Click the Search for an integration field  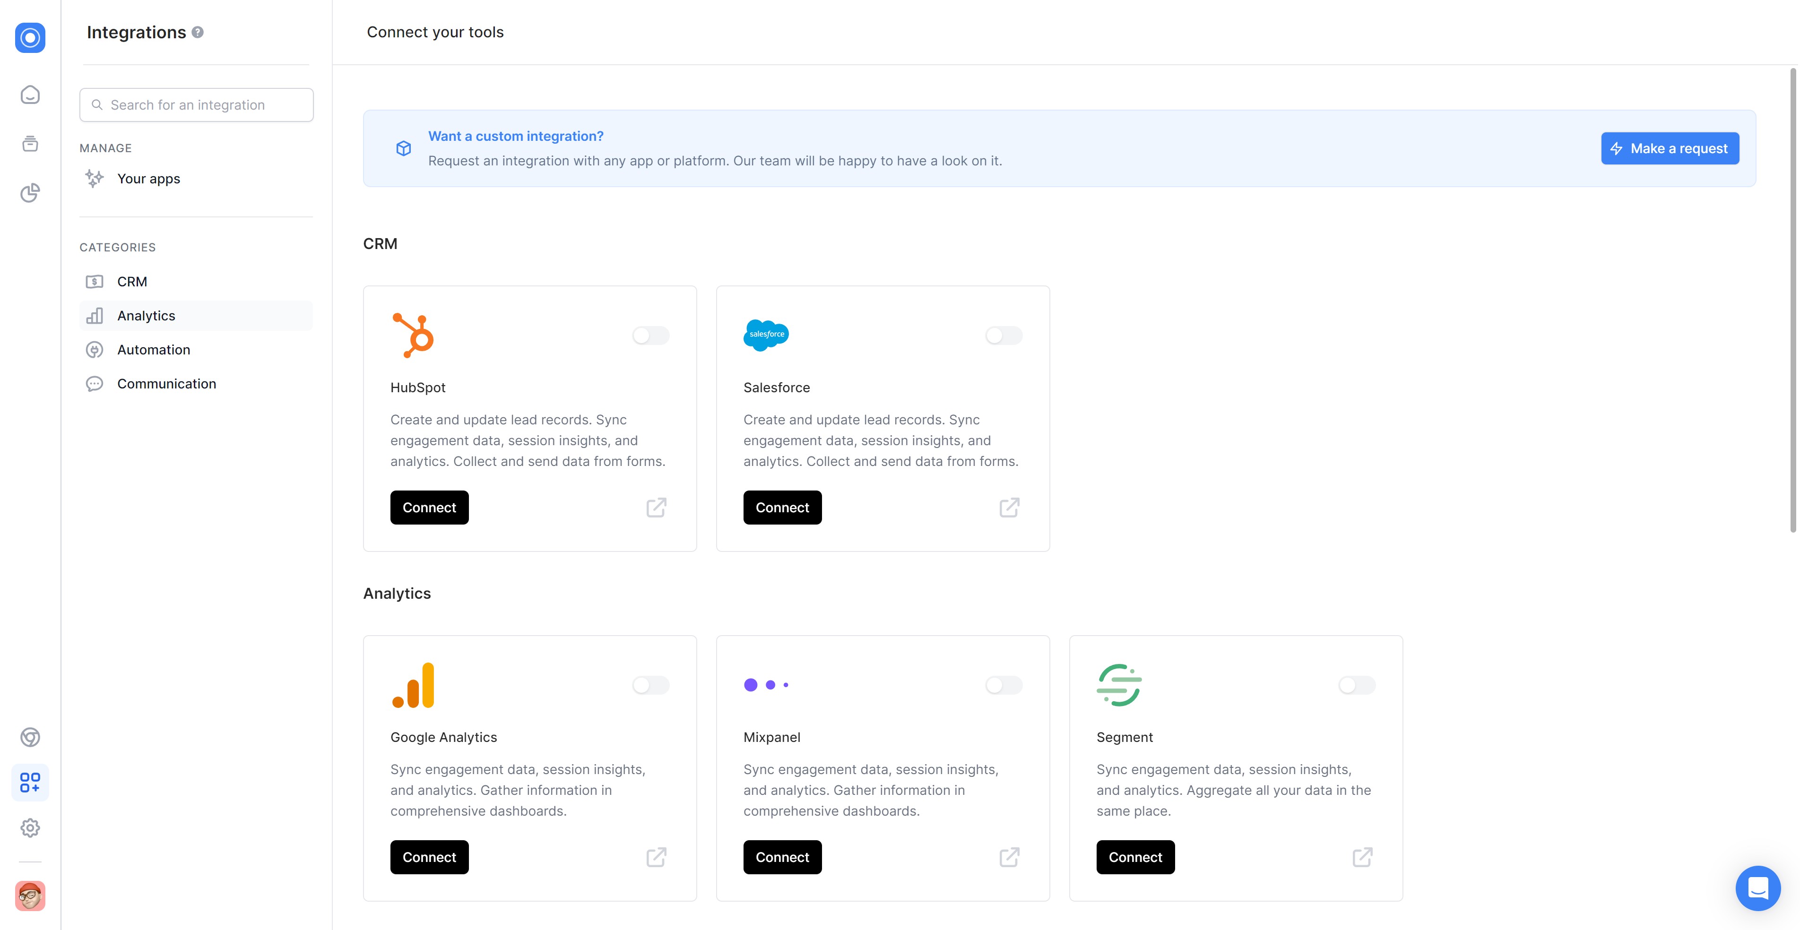pyautogui.click(x=196, y=105)
